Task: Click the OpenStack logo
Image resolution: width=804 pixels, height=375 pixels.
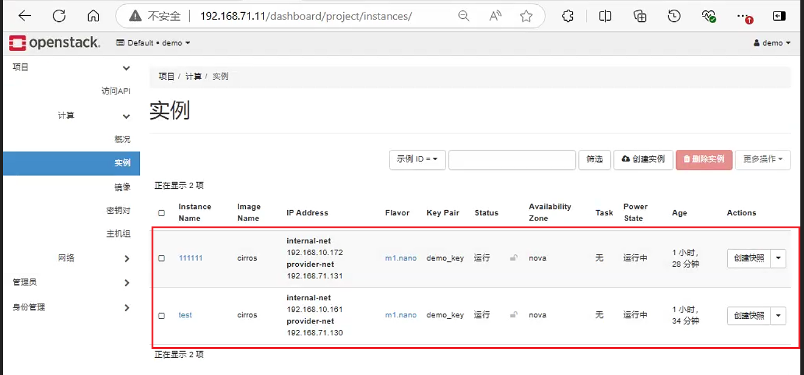Action: (55, 43)
